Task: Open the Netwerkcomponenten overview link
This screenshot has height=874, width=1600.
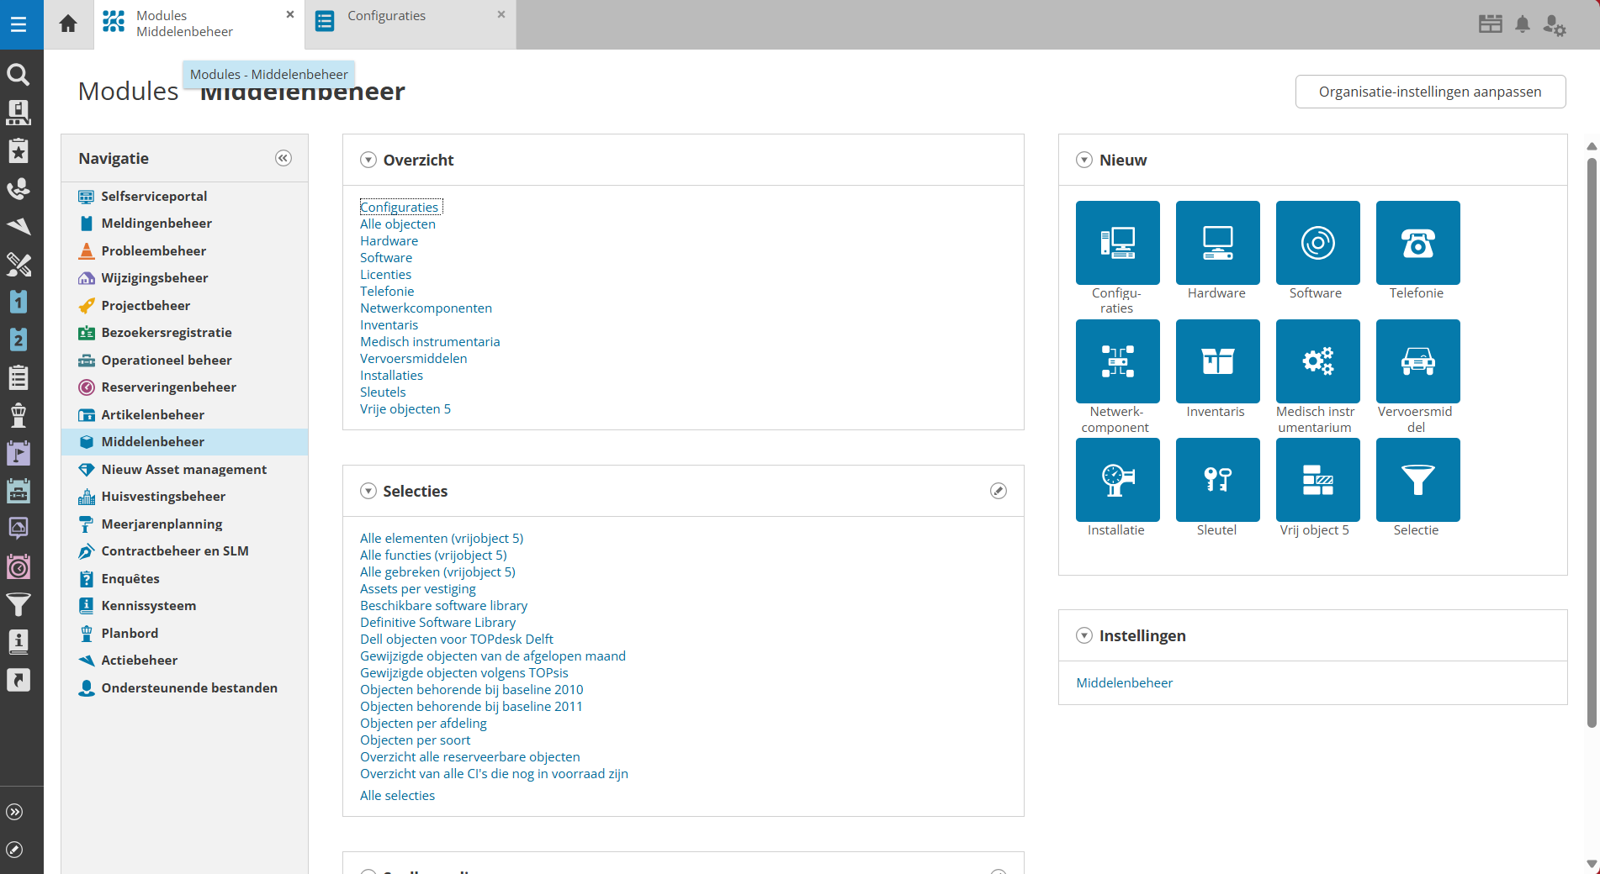Action: (x=426, y=308)
